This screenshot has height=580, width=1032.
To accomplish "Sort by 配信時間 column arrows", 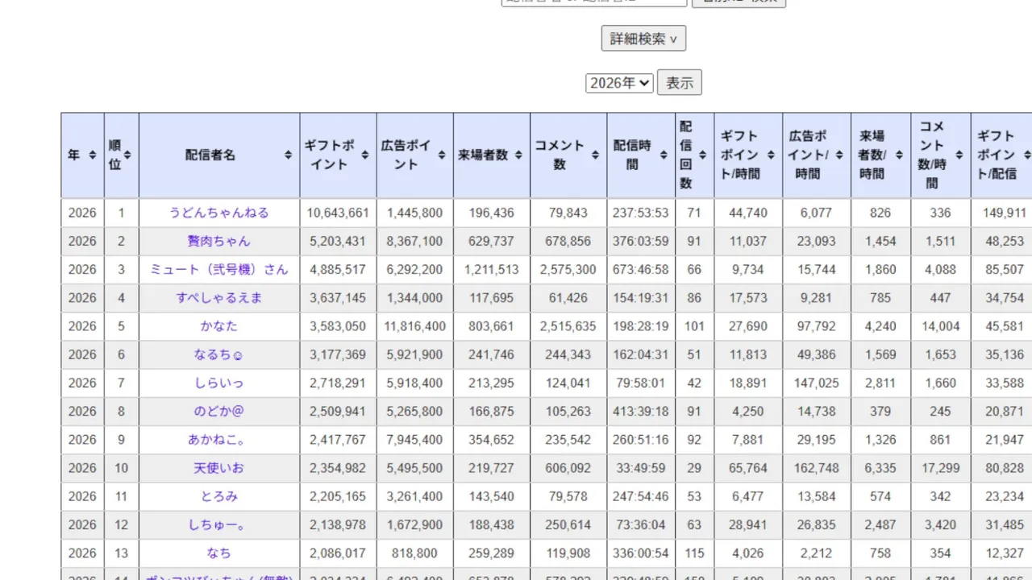I will click(x=664, y=155).
